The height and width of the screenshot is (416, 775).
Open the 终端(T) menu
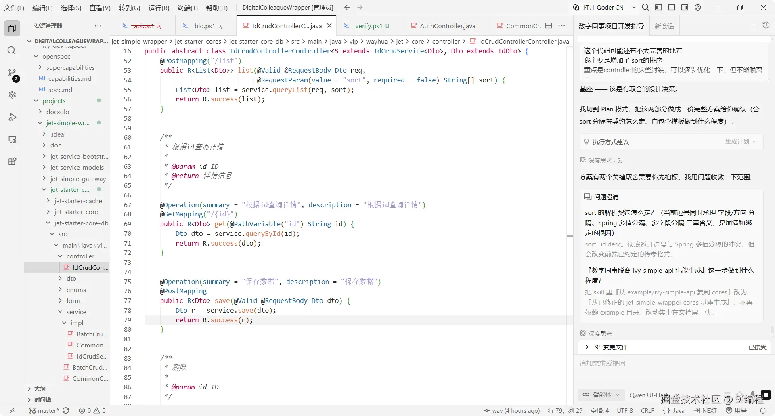click(188, 8)
